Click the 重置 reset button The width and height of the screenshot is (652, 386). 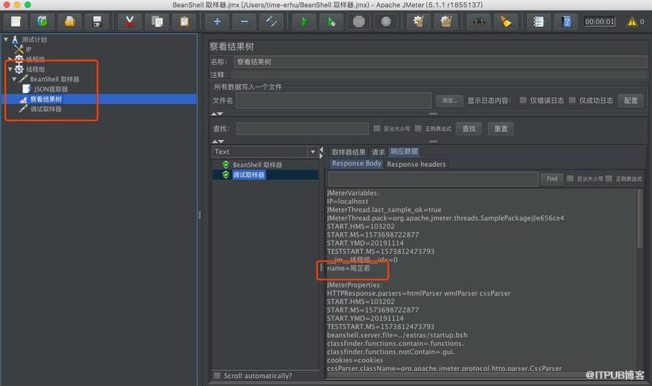(x=500, y=129)
